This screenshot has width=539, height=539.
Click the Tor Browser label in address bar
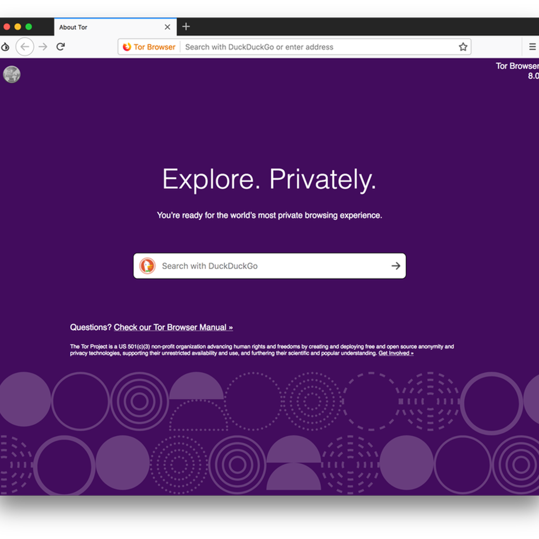(155, 47)
